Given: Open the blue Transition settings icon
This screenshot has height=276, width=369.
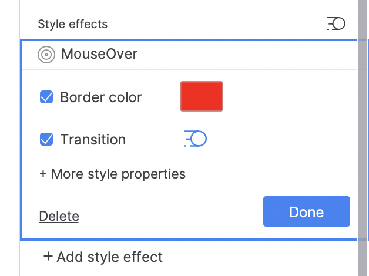Looking at the screenshot, I should (x=196, y=139).
